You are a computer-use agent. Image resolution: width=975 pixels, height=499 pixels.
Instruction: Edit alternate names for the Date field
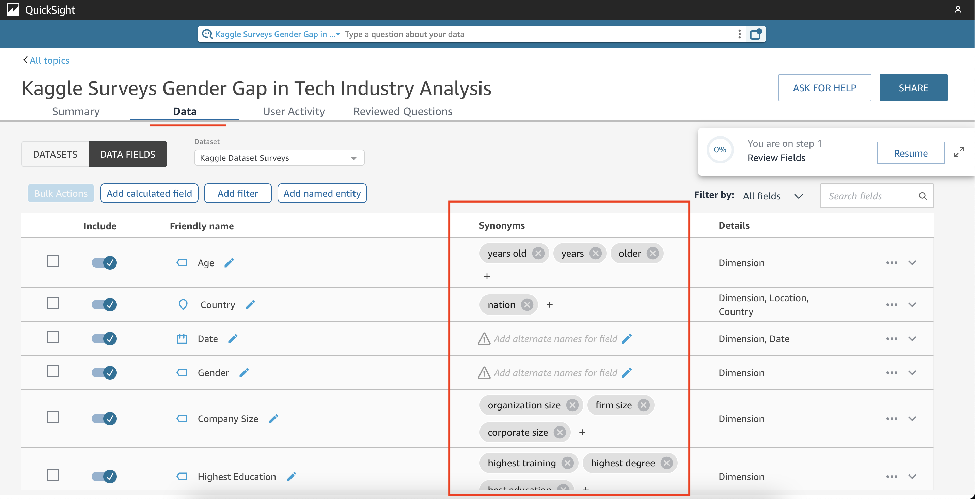pos(627,339)
